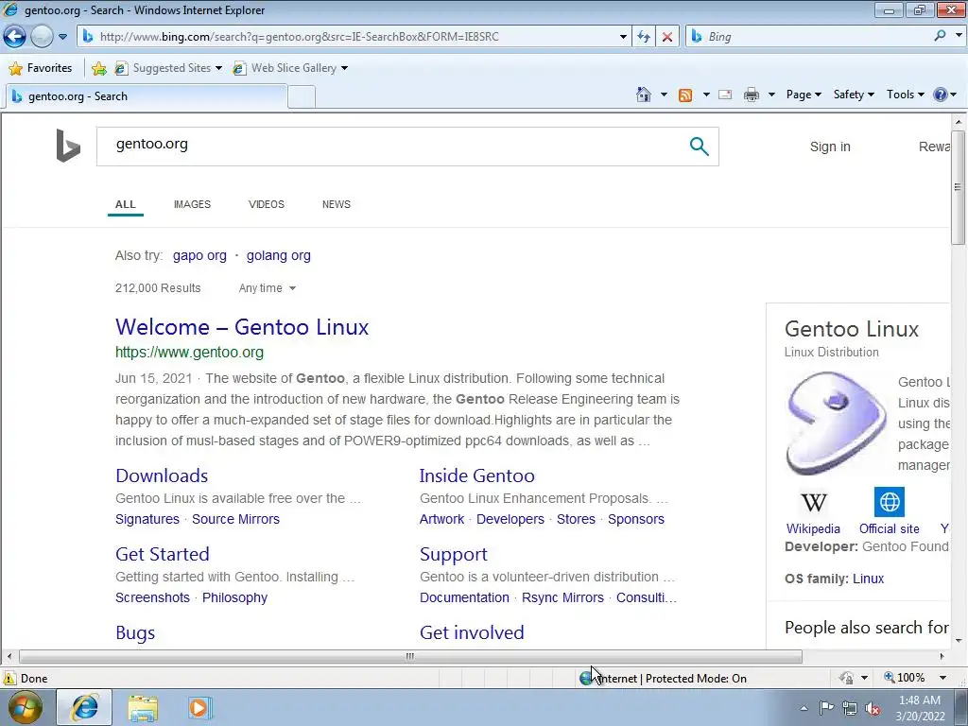This screenshot has width=968, height=726.
Task: Click the magnifier in the IE Bing search box
Action: click(x=940, y=36)
